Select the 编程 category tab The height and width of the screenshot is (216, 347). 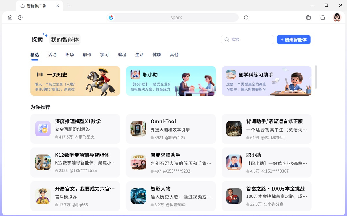coord(122,54)
